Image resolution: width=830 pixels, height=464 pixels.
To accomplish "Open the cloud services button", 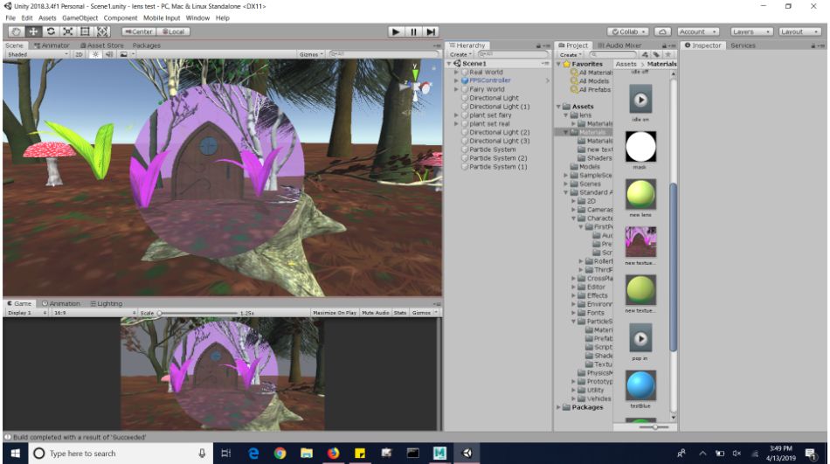I will tap(663, 31).
